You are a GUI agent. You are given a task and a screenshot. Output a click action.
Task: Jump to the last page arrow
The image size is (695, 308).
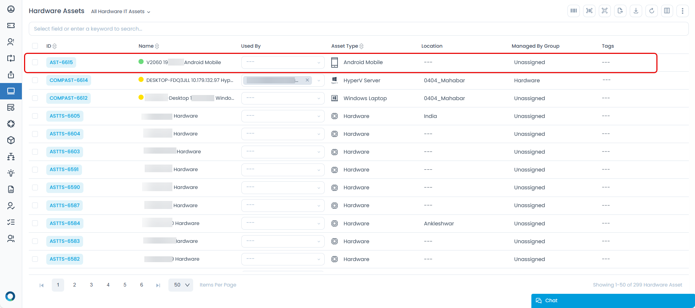(x=158, y=285)
